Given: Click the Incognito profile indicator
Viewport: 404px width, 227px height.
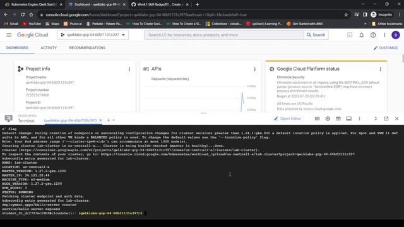Looking at the screenshot, I should [x=381, y=15].
